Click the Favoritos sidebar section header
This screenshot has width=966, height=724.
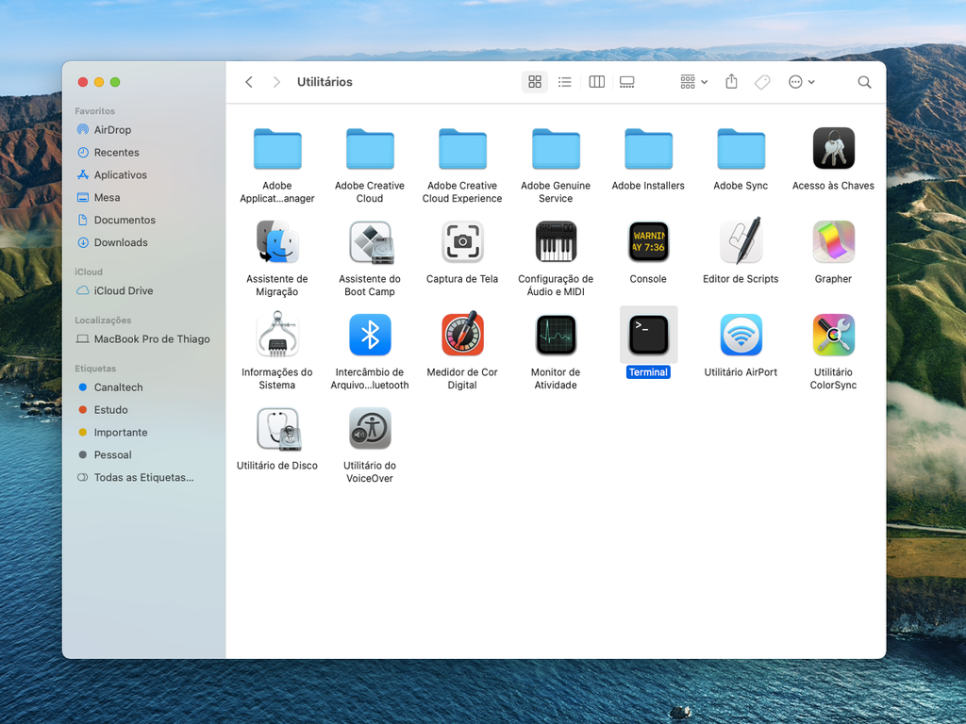tap(95, 111)
